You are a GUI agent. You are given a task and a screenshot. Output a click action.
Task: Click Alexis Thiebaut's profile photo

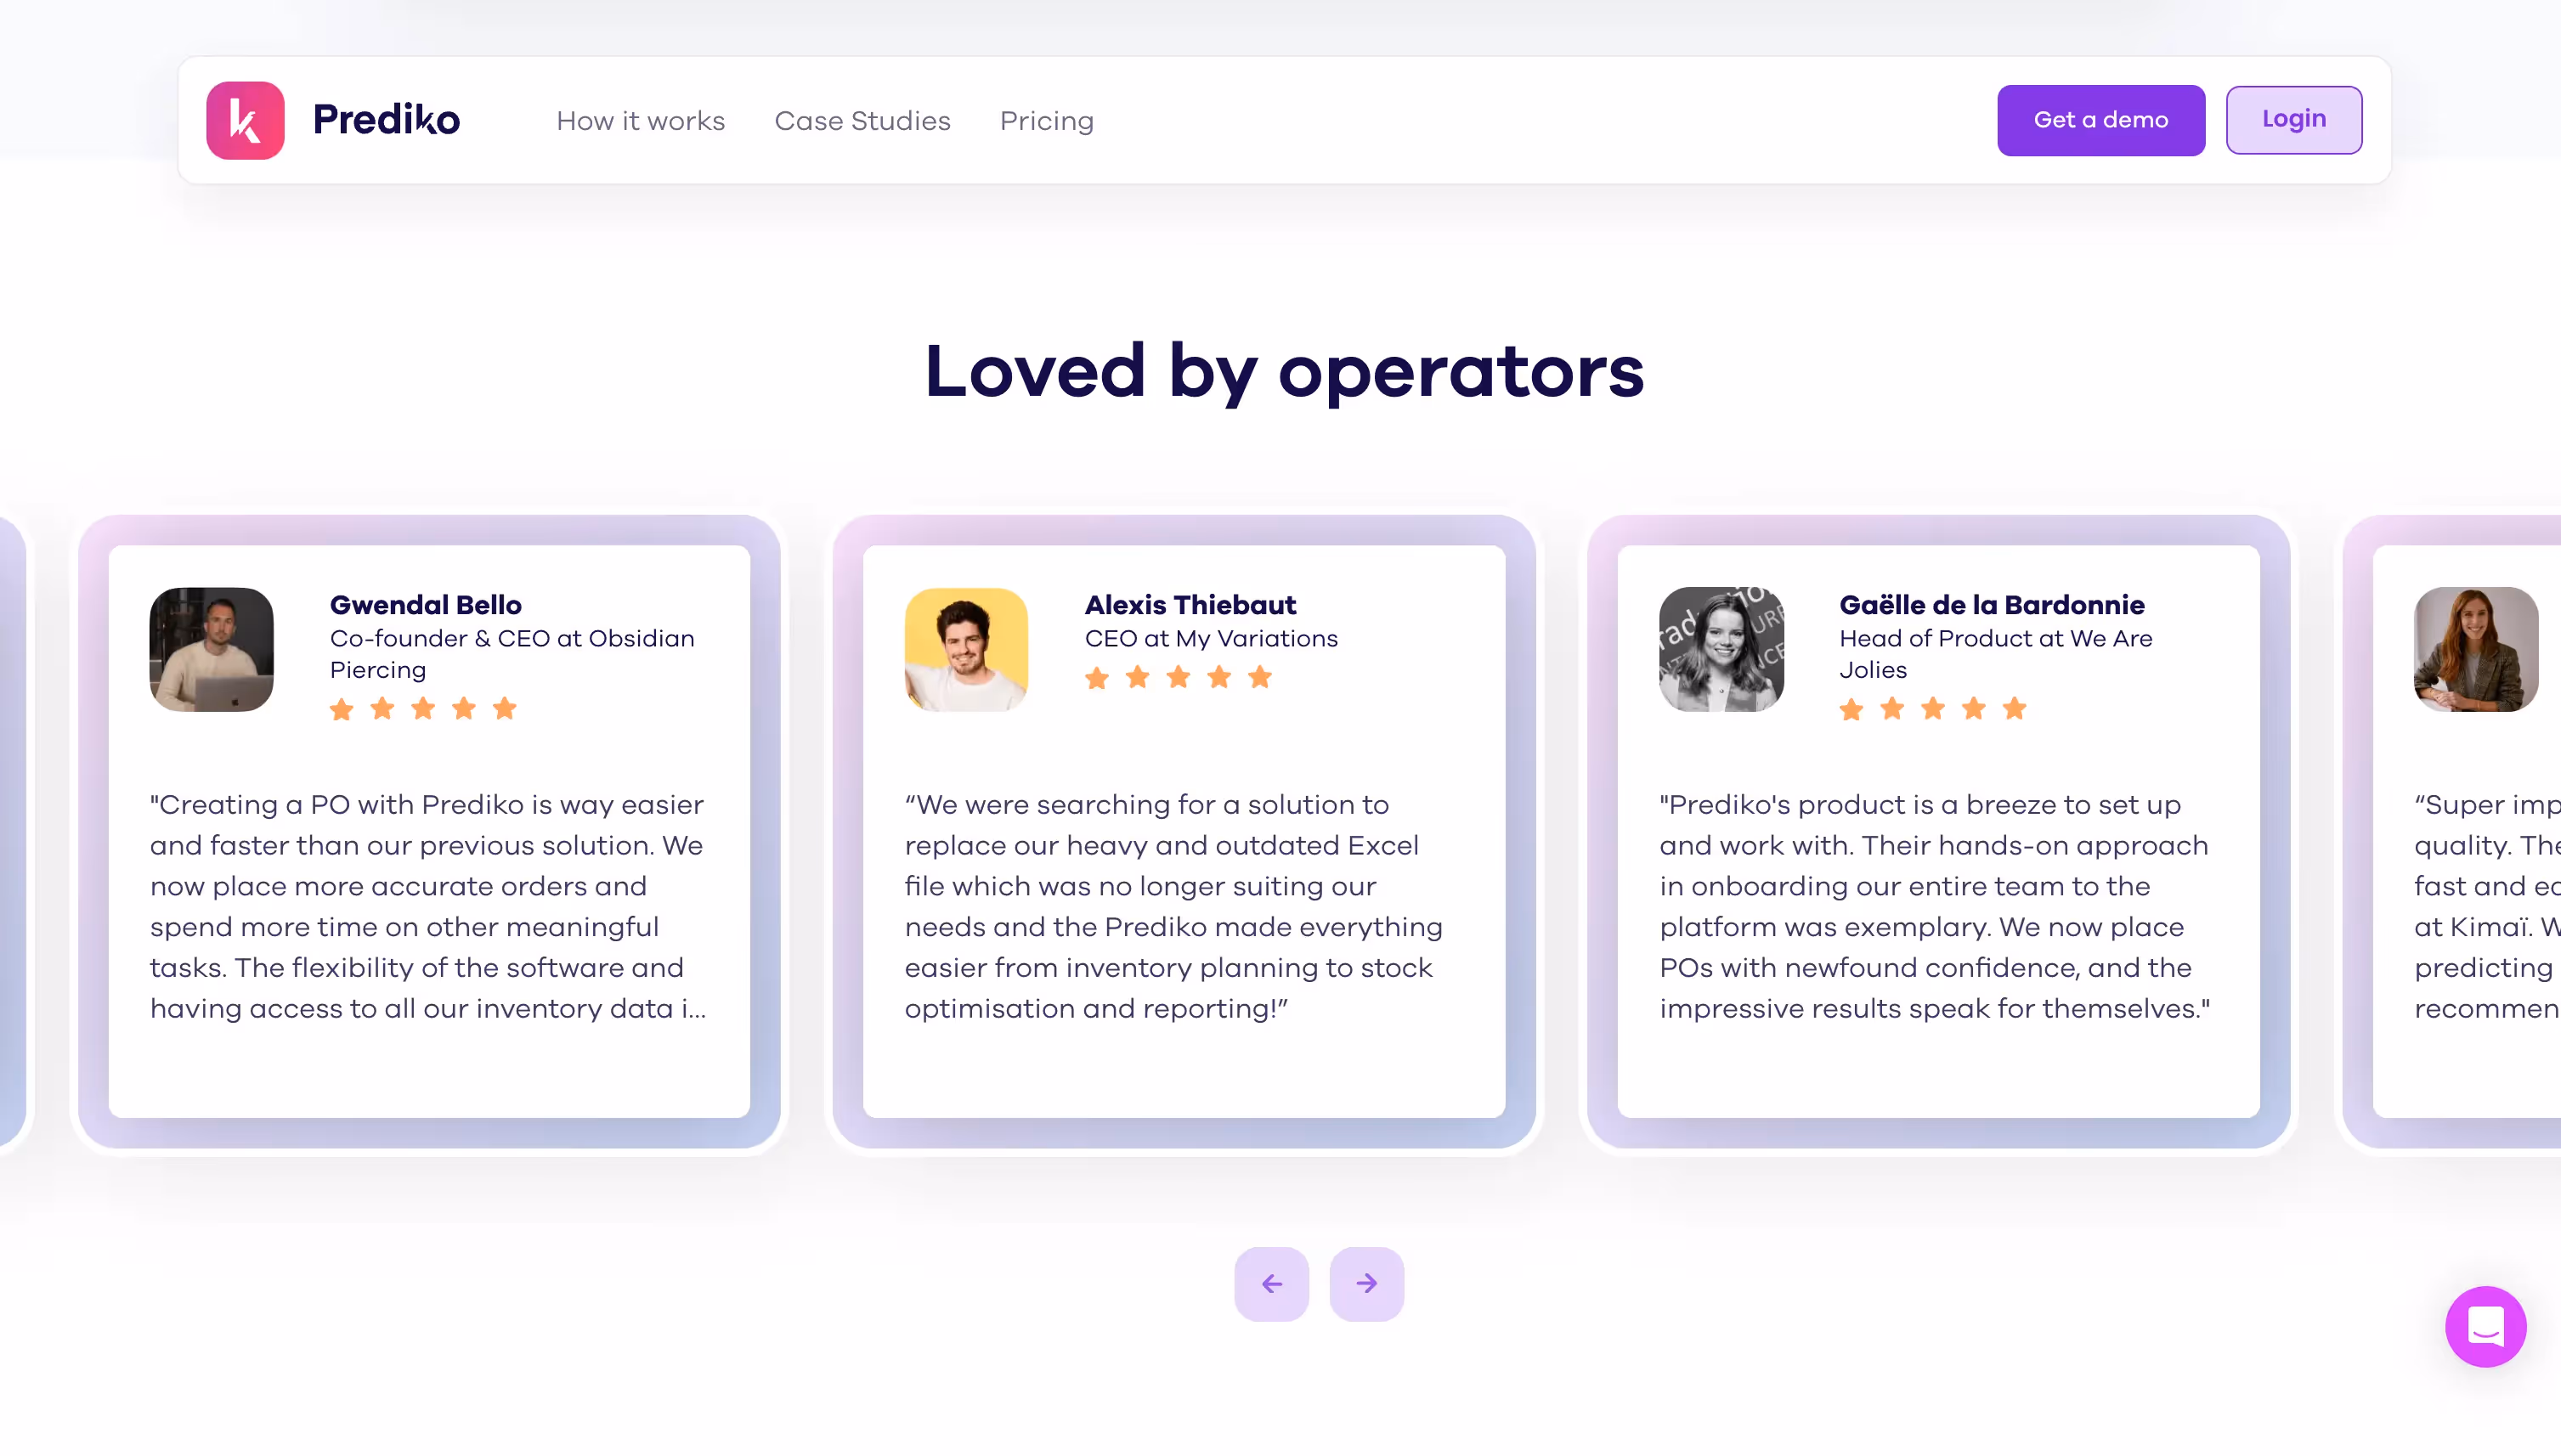tap(966, 649)
